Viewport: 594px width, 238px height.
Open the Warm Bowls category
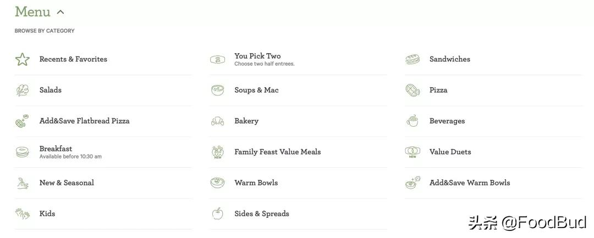(x=298, y=183)
